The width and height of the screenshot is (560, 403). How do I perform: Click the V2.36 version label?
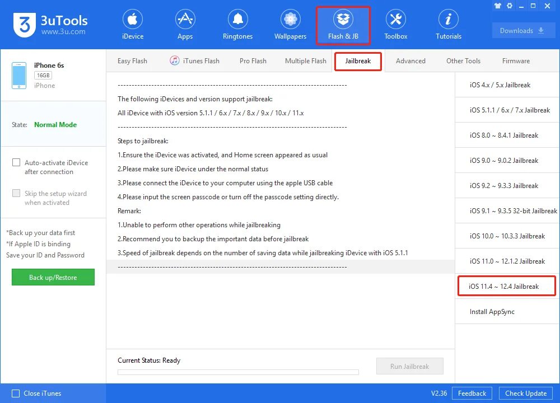pyautogui.click(x=439, y=393)
